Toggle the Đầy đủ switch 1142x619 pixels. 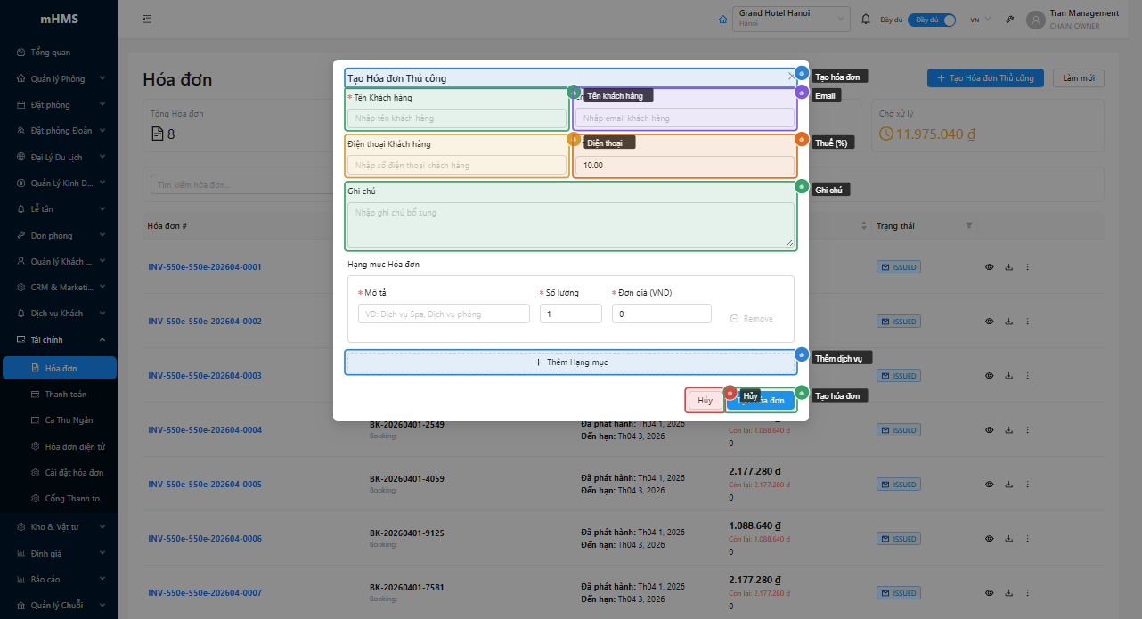click(x=932, y=20)
